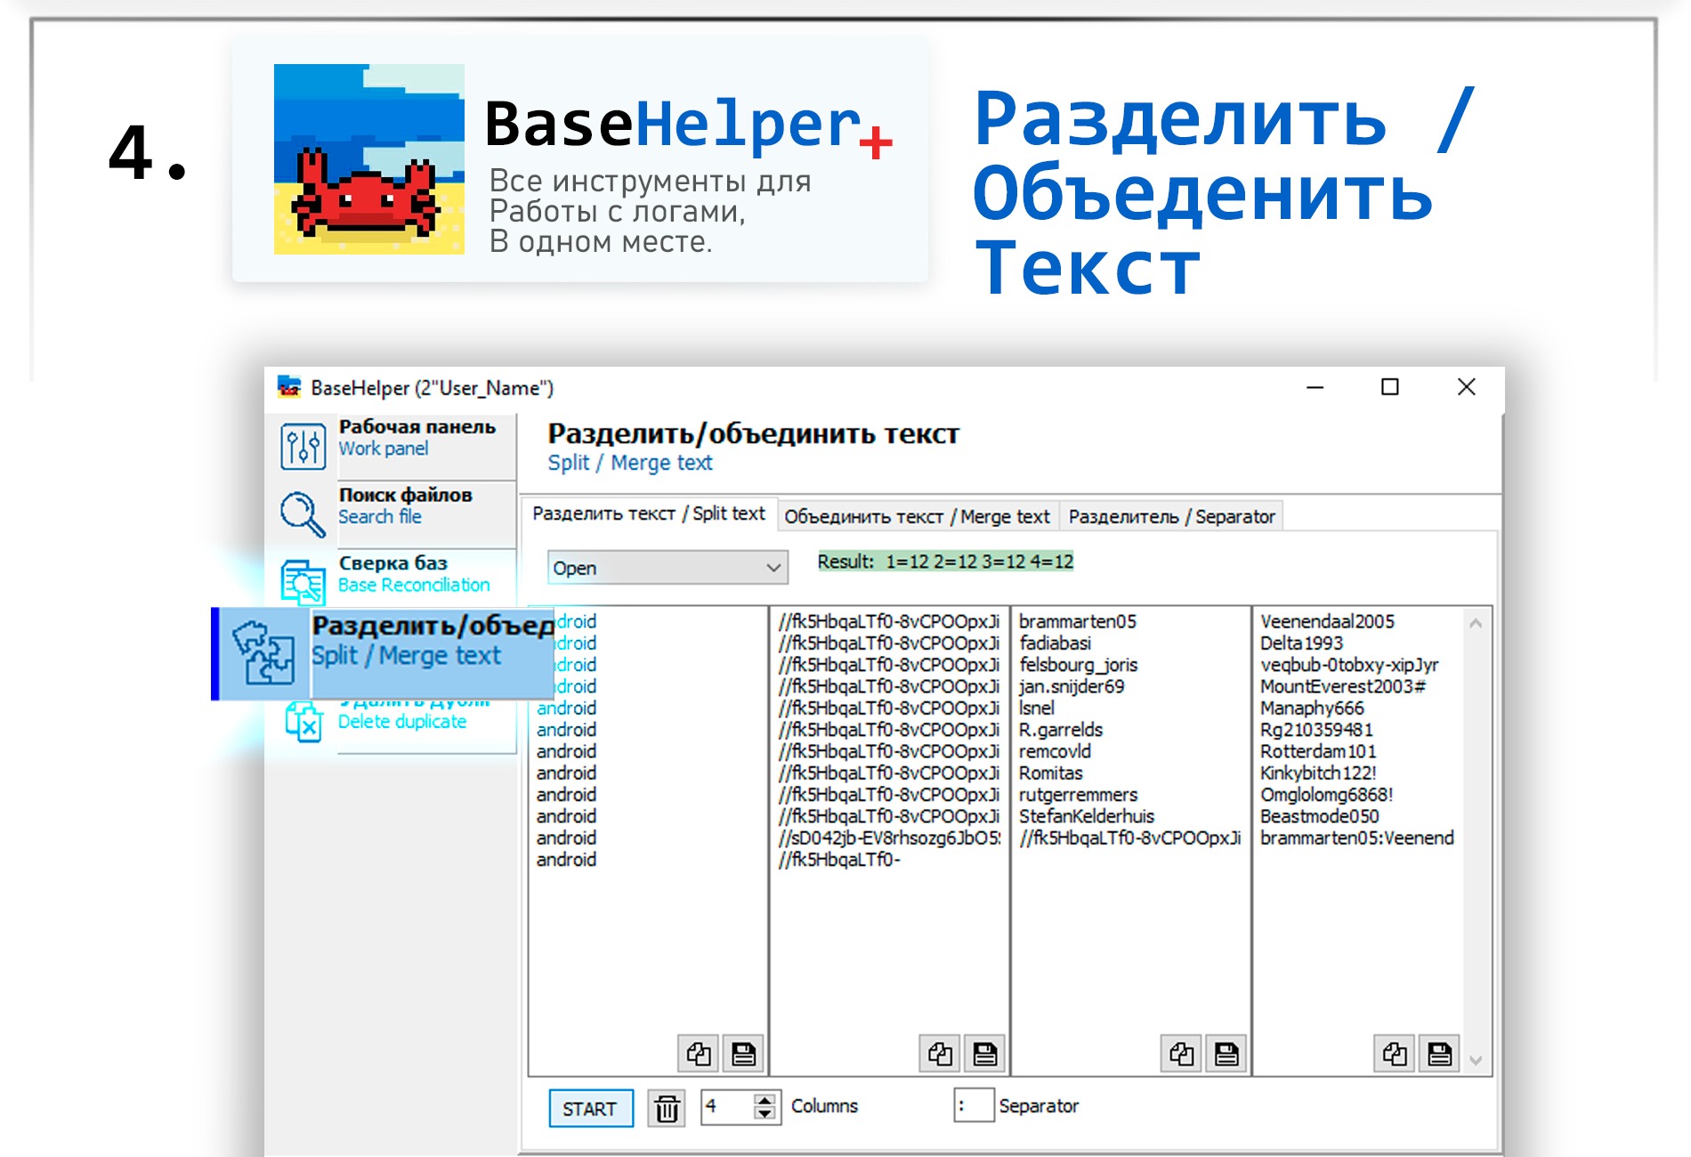Select the row 'Delta1993'

(1301, 643)
